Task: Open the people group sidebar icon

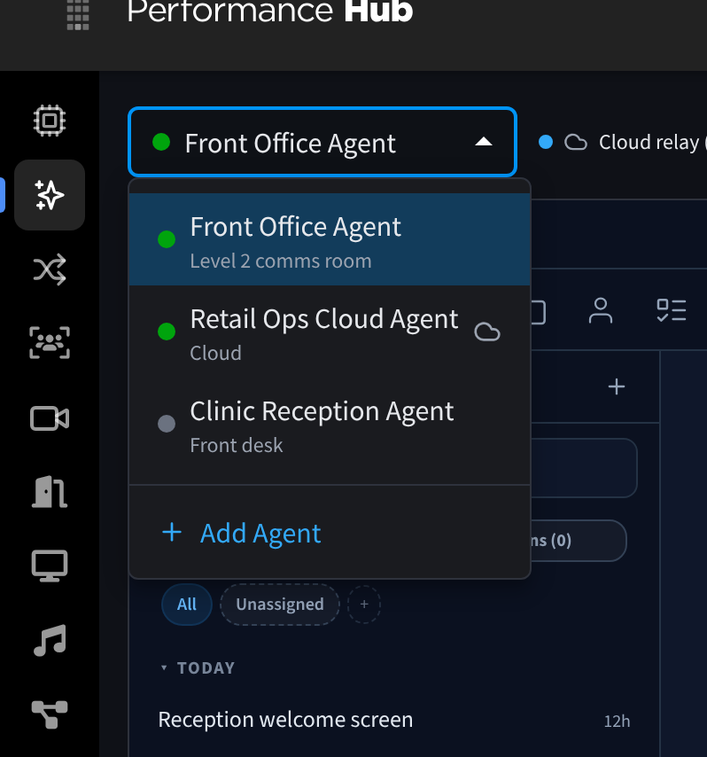Action: pos(50,343)
